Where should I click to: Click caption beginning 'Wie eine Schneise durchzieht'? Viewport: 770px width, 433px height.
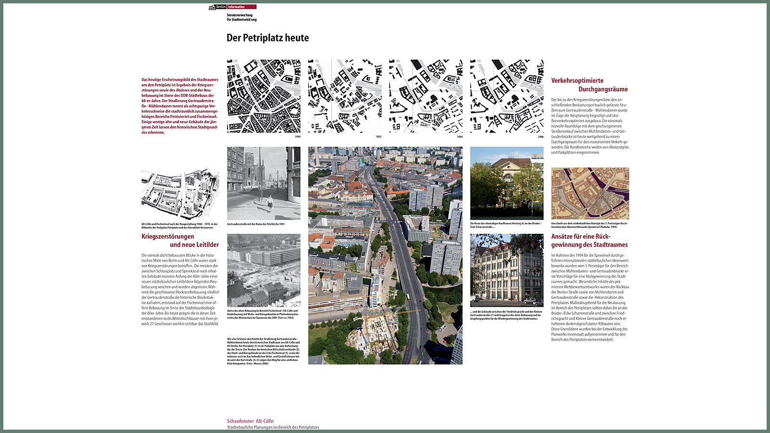264,351
